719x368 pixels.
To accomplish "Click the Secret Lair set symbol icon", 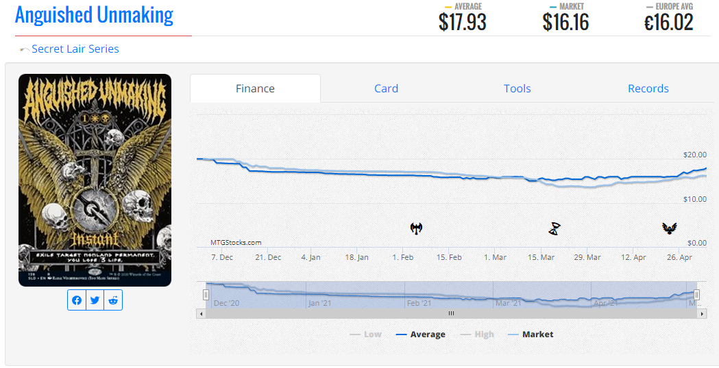I will pyautogui.click(x=25, y=49).
